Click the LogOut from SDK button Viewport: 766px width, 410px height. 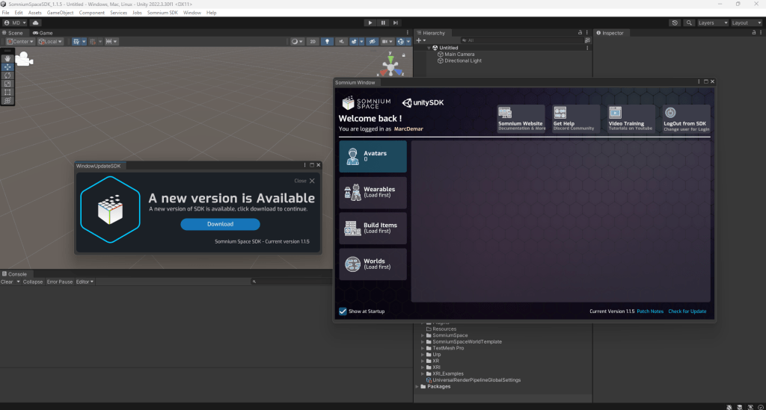click(687, 119)
